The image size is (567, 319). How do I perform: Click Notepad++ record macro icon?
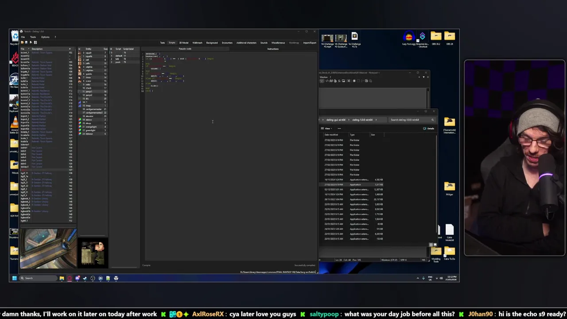click(354, 81)
